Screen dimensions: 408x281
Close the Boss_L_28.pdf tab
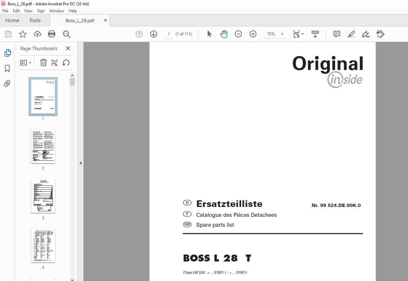[106, 20]
